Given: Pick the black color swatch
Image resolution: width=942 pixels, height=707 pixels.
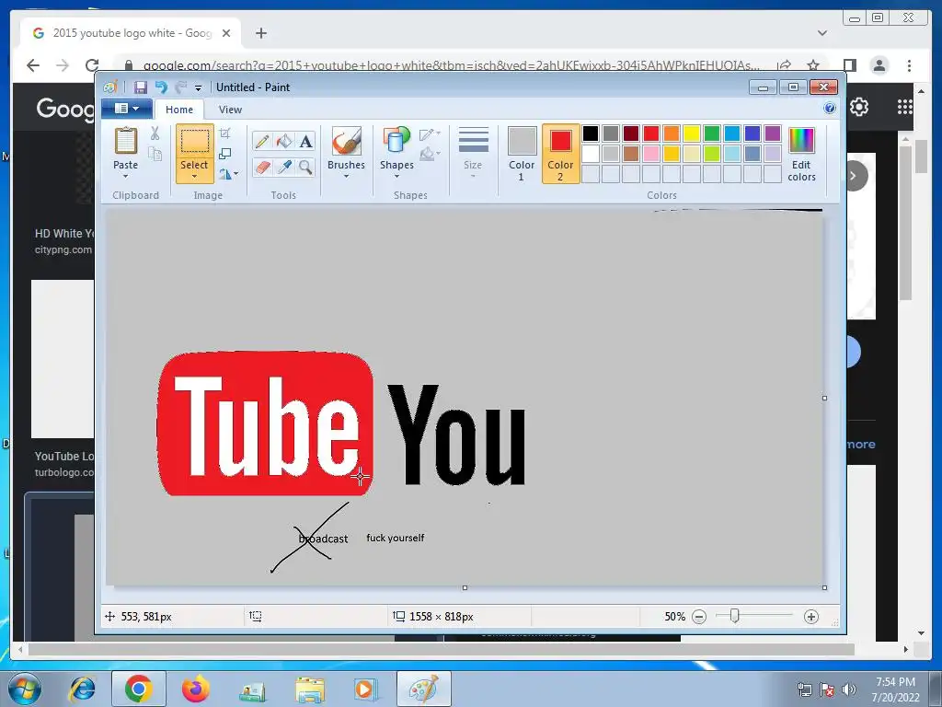Looking at the screenshot, I should click(591, 133).
